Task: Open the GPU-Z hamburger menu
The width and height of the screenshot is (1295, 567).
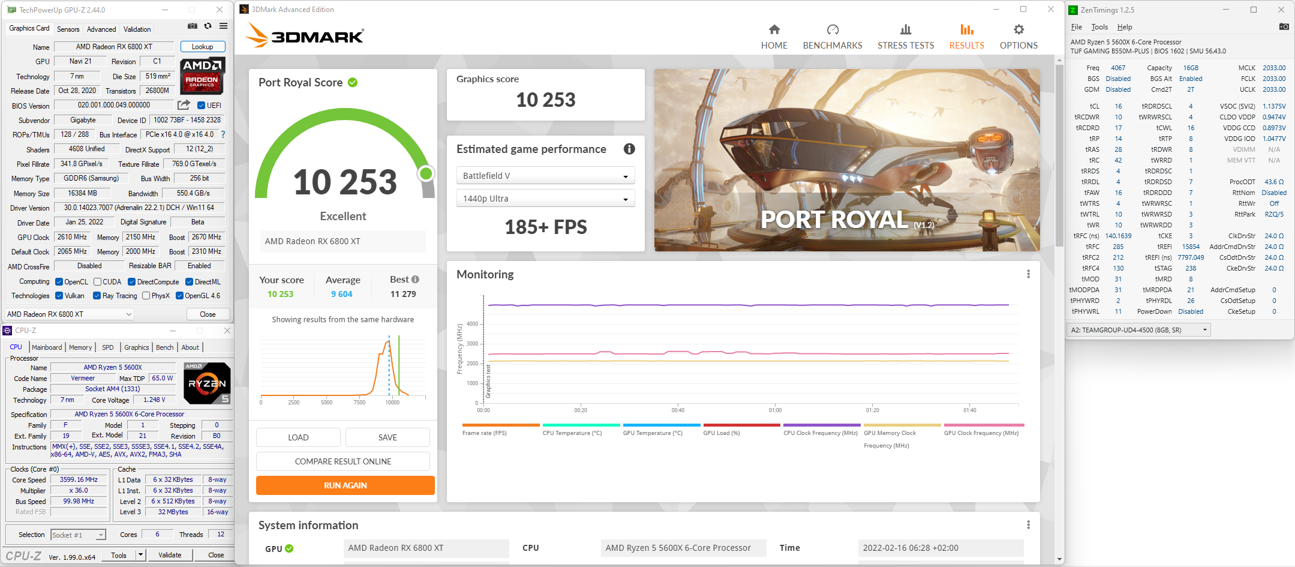Action: tap(223, 26)
